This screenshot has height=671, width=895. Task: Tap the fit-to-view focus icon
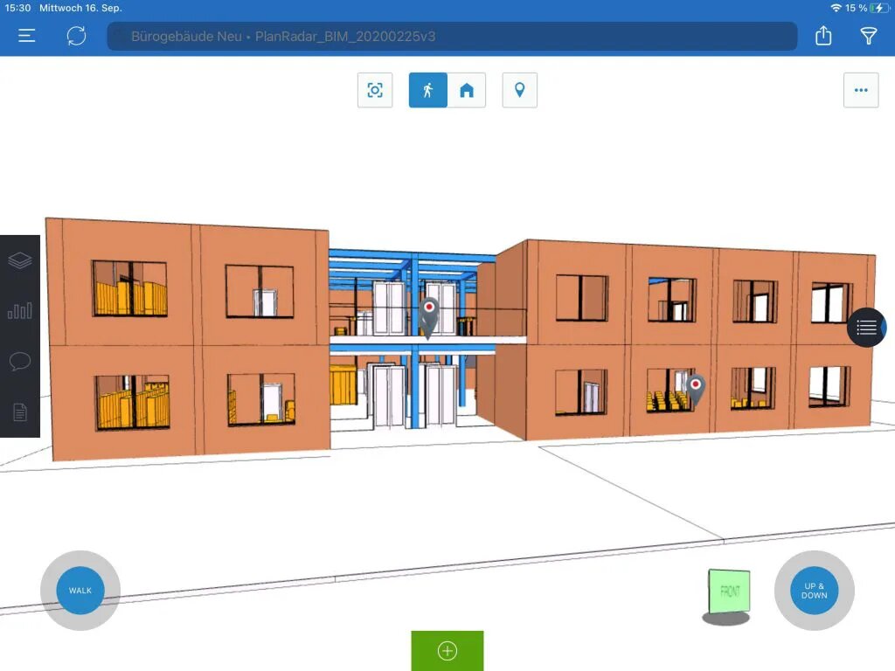375,90
